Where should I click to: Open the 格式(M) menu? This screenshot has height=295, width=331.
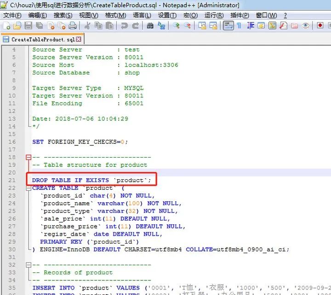pos(115,16)
